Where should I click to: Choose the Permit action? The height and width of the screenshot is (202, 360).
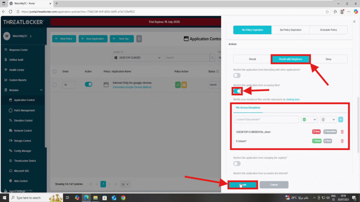(252, 59)
